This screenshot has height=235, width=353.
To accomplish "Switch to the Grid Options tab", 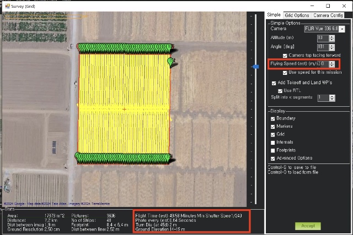I will (x=297, y=15).
